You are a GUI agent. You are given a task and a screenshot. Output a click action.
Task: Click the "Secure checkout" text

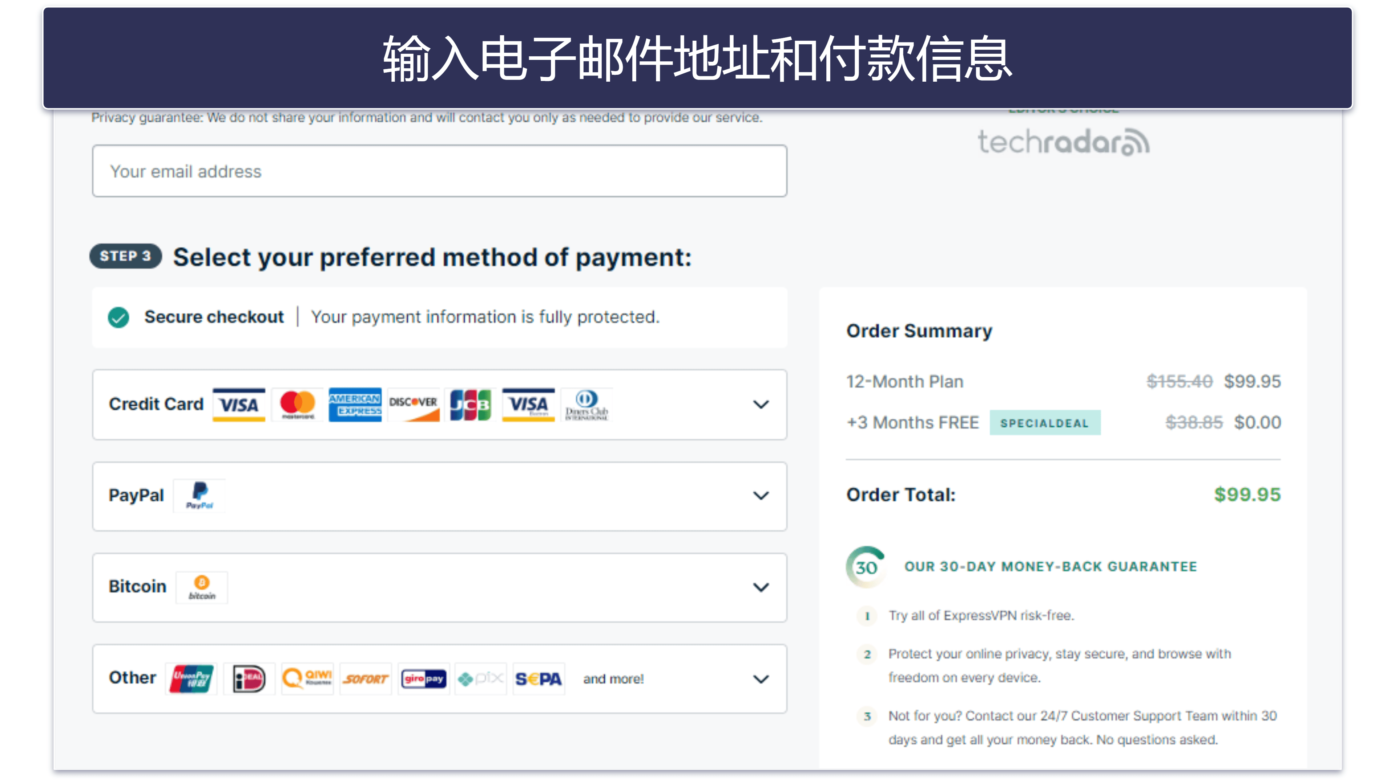click(214, 317)
